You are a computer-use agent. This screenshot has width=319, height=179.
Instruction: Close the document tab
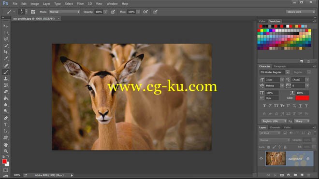coord(58,18)
